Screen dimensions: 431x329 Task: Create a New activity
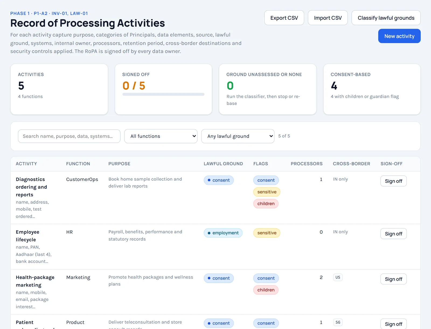(399, 36)
